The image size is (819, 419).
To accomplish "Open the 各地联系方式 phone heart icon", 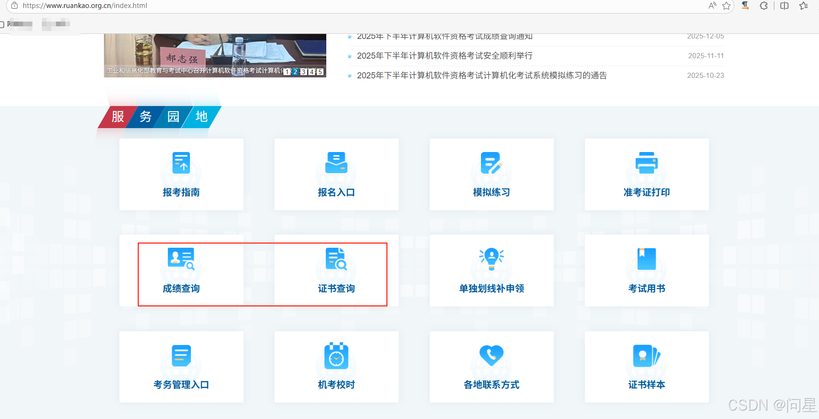I will click(491, 356).
